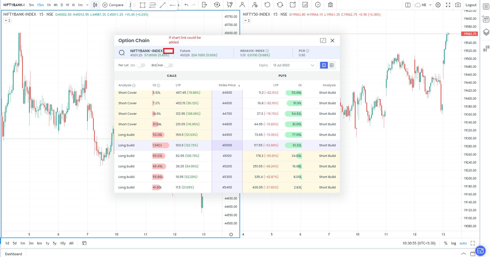Screen dimensions: 492x257
Task: Expand indicator legend on NIFTY50 chart
Action: (x=247, y=21)
